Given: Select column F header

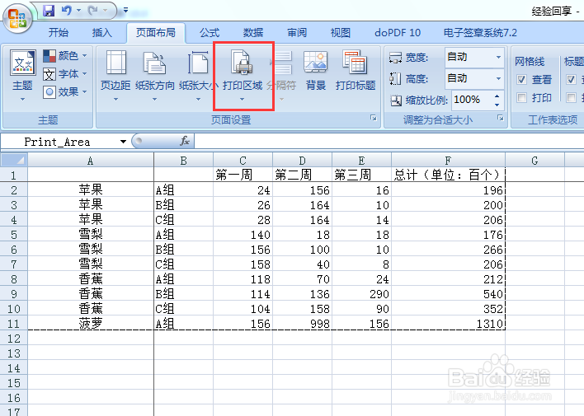Looking at the screenshot, I should pyautogui.click(x=448, y=161).
